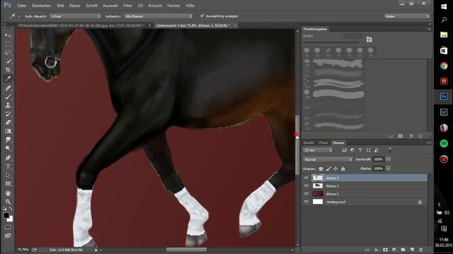Select the Rectangular Marquee tool

tap(8, 44)
